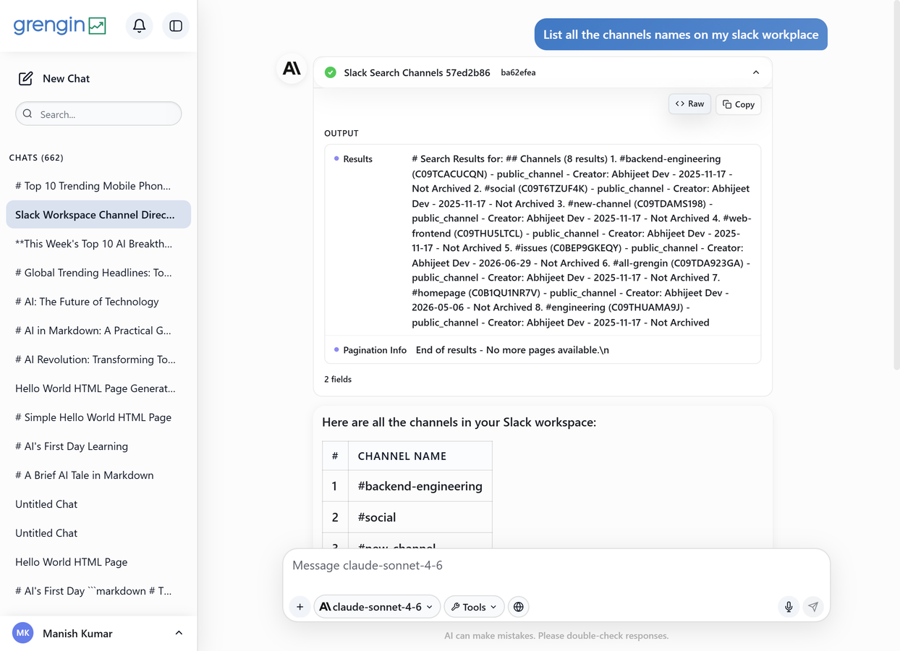The image size is (900, 651).
Task: Open the Slack Workspace Channel Directory chat
Action: (98, 215)
